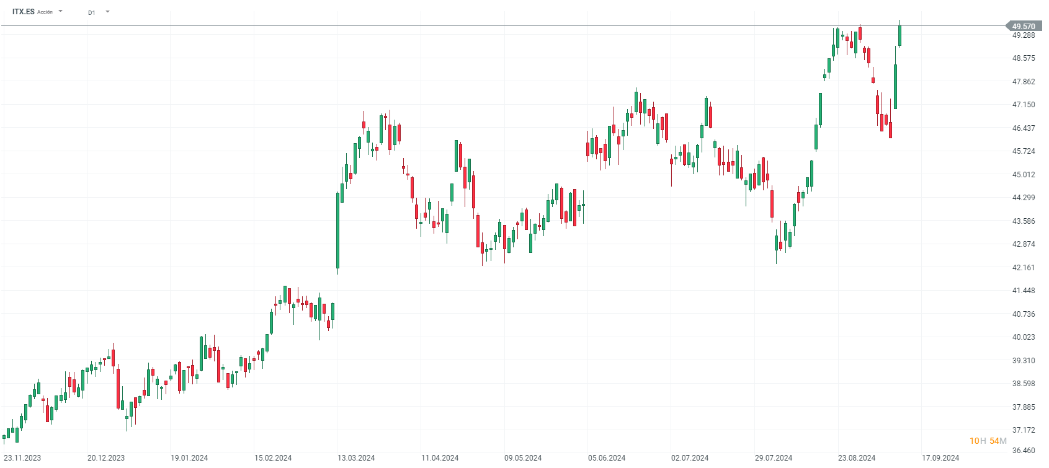This screenshot has width=1049, height=468.
Task: Click the ITX.ES ticker name
Action: [x=24, y=12]
